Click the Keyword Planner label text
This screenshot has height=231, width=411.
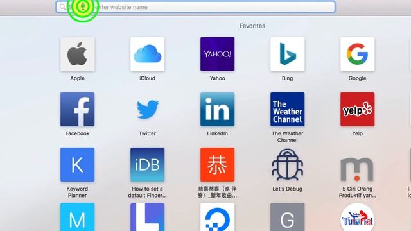pos(77,192)
